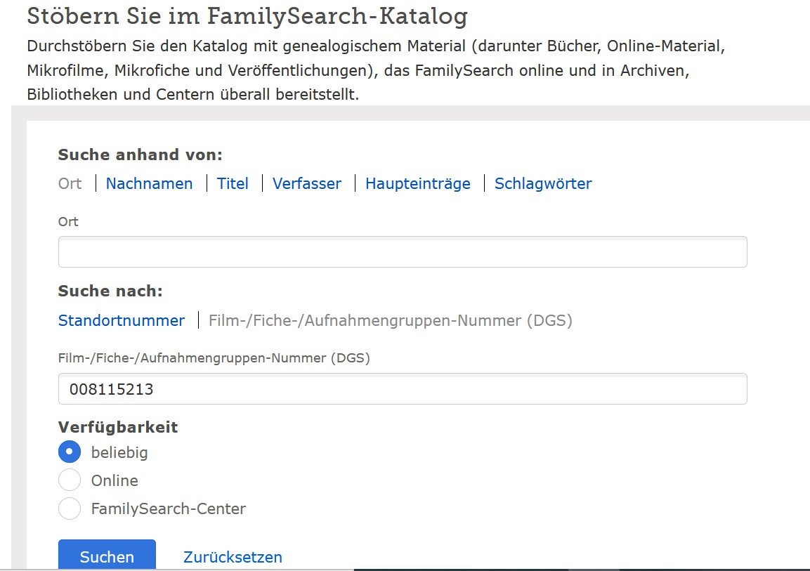The image size is (810, 571).
Task: Focus the DGS number field containing 008115213
Action: pyautogui.click(x=403, y=389)
